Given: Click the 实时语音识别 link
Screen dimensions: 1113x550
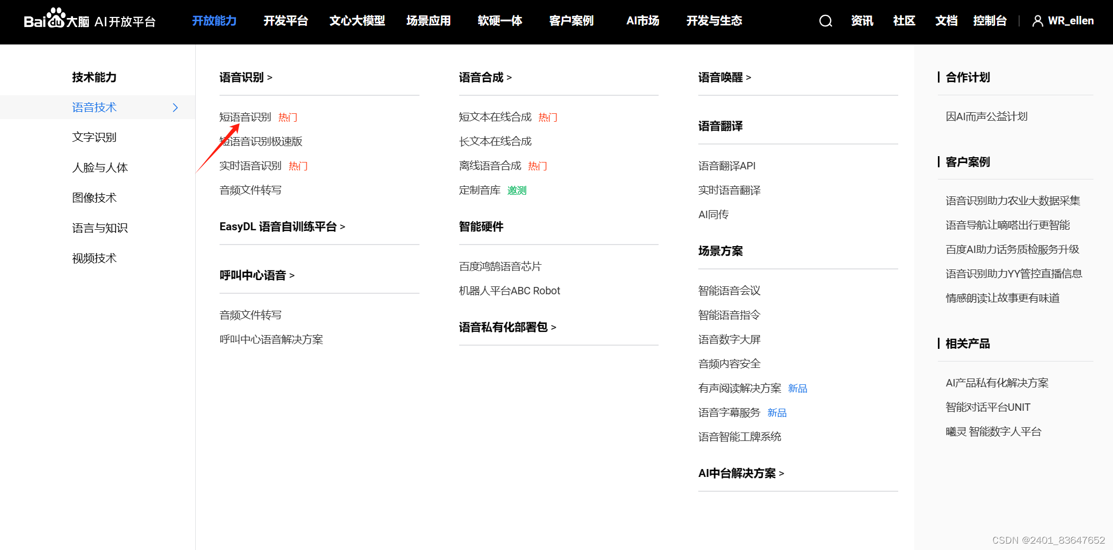Looking at the screenshot, I should pos(251,166).
